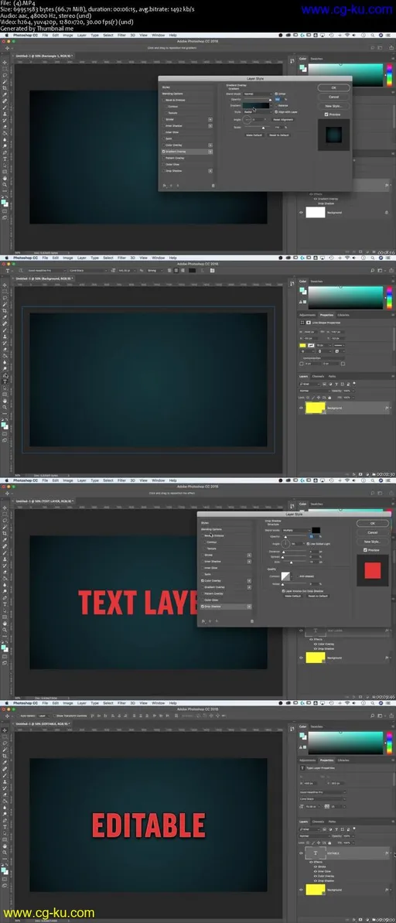Open the font family dropdown in Type Layer Properties
Screen dimensions: 396x923
(323, 791)
